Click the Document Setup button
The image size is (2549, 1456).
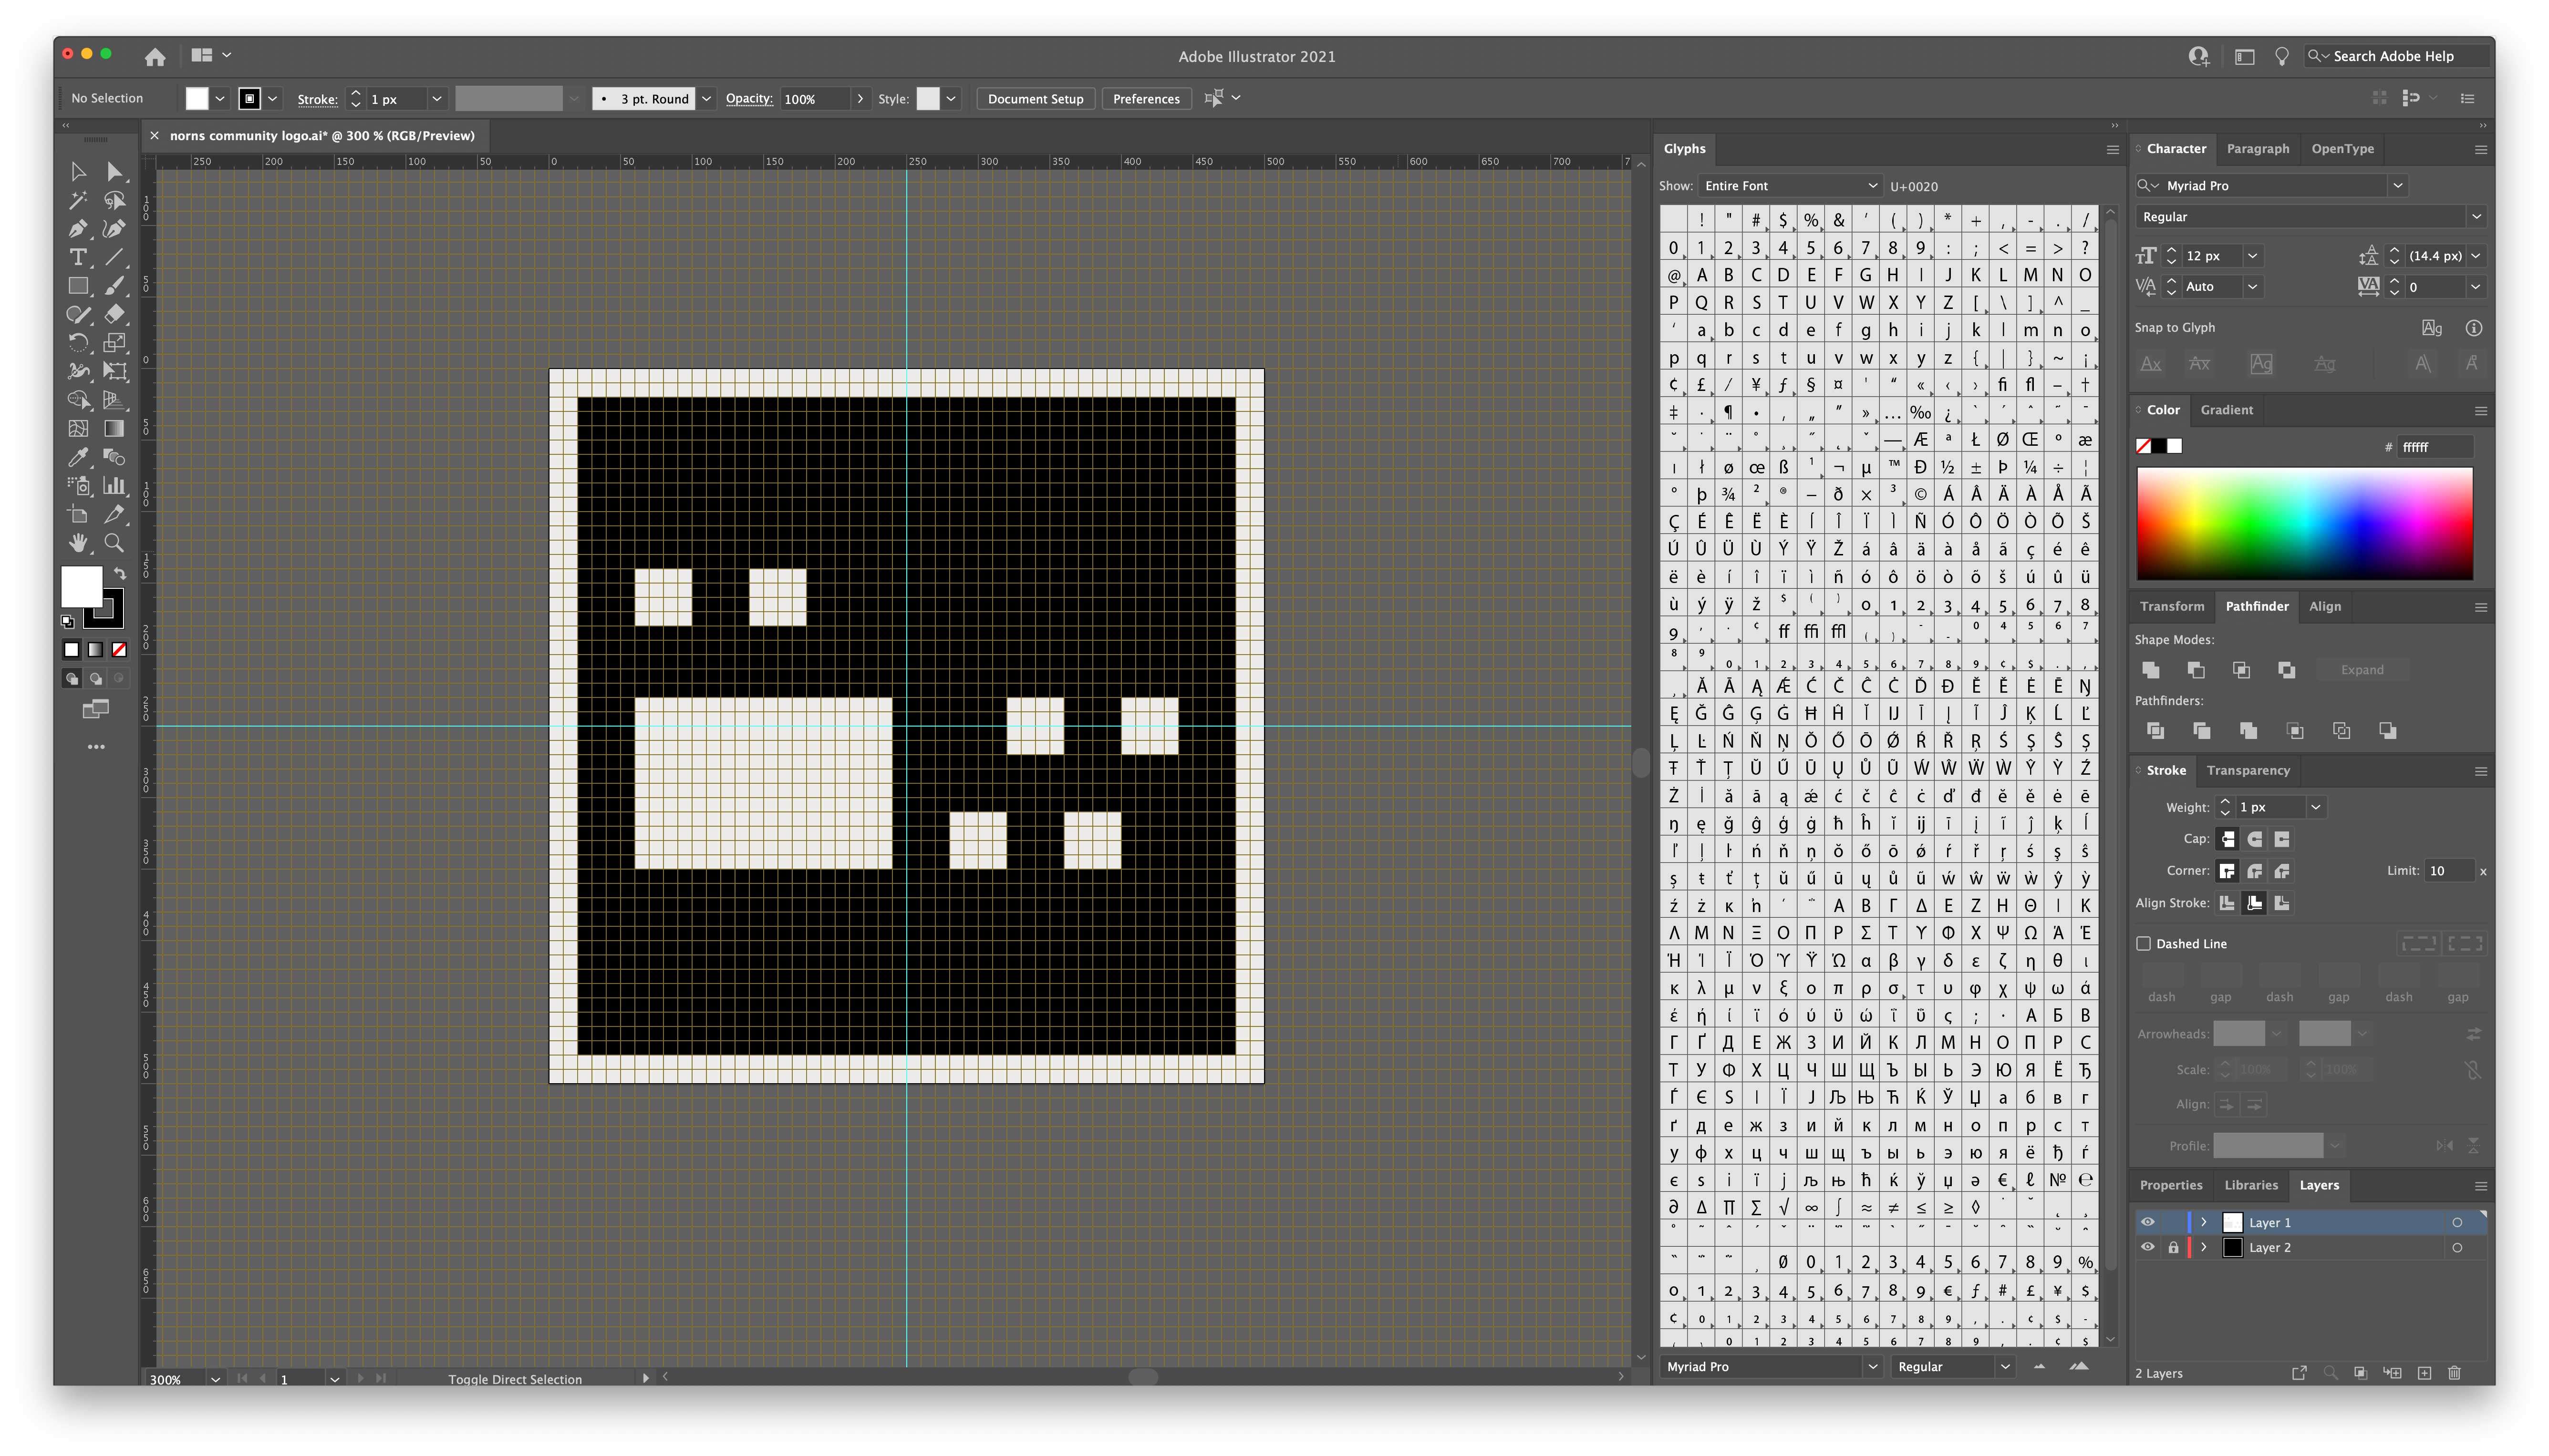point(1036,98)
